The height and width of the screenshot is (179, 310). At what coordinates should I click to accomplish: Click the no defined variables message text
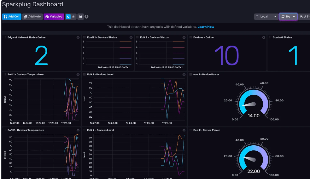tap(152, 27)
